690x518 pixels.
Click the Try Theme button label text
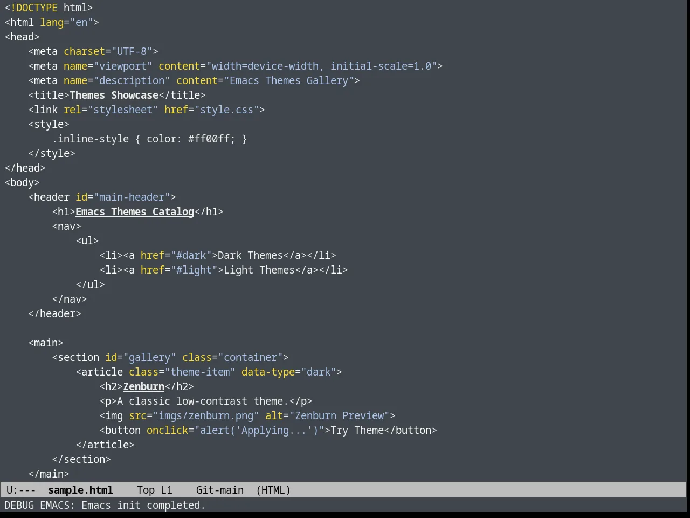(357, 430)
